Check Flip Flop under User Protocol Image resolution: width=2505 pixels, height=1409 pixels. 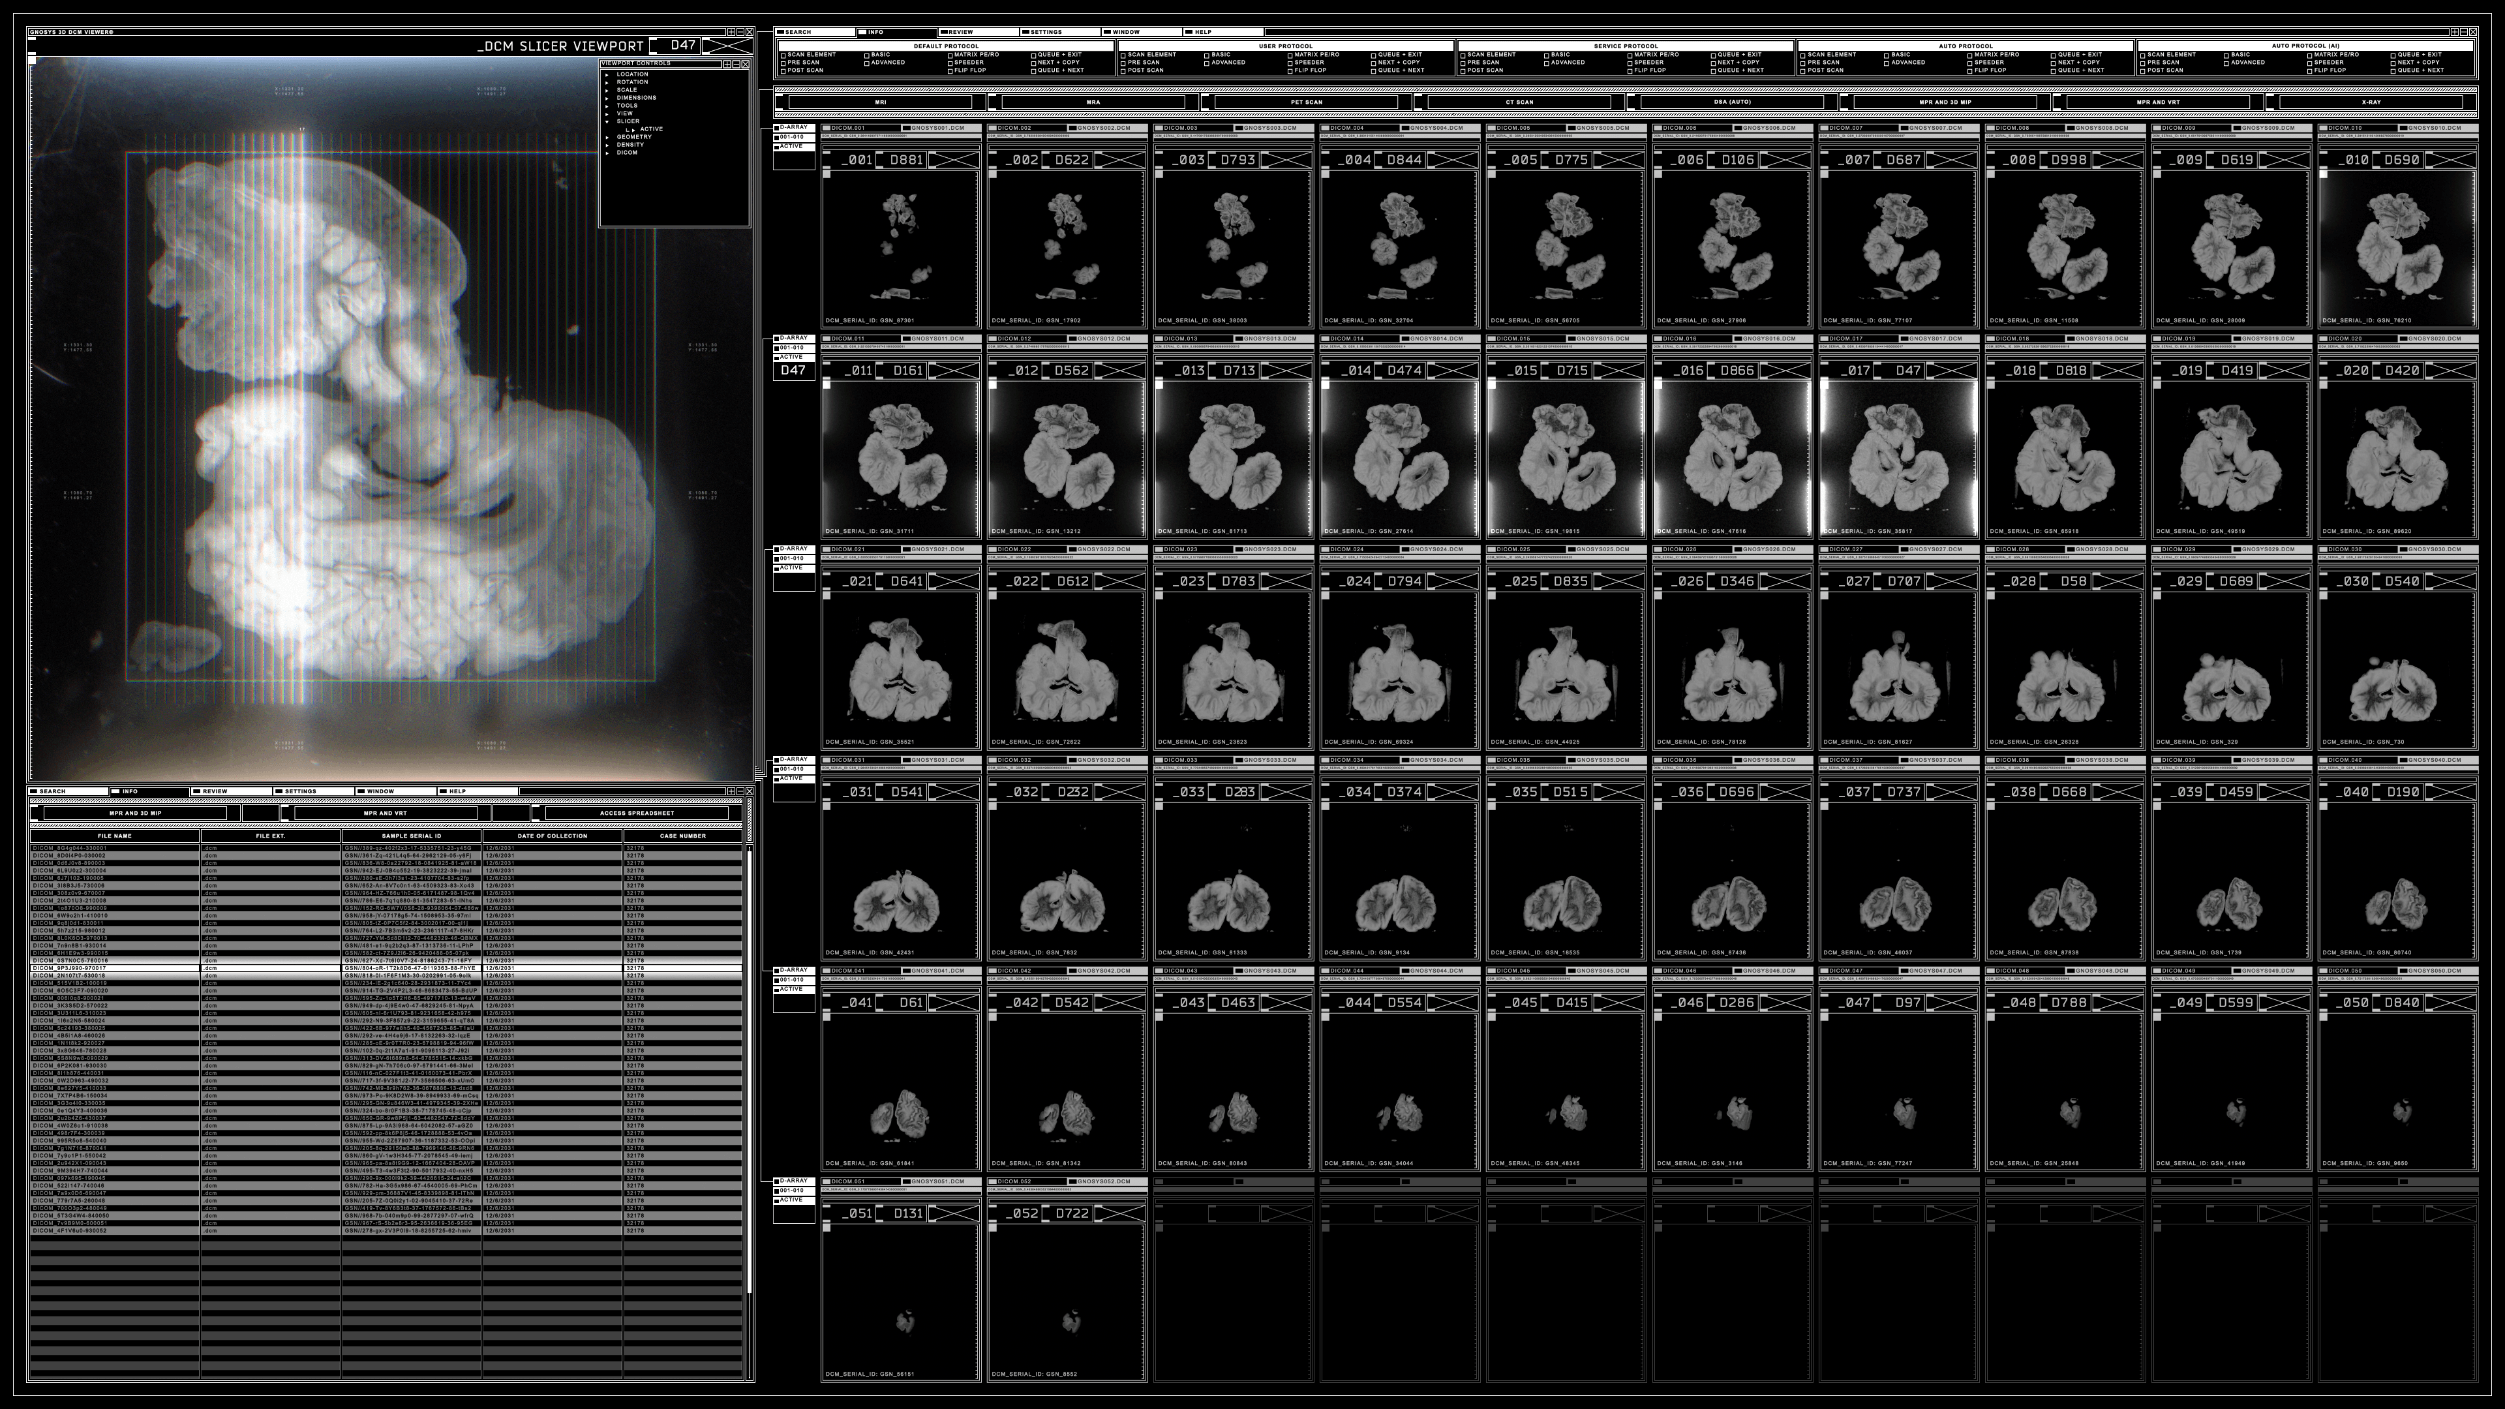pos(1290,71)
